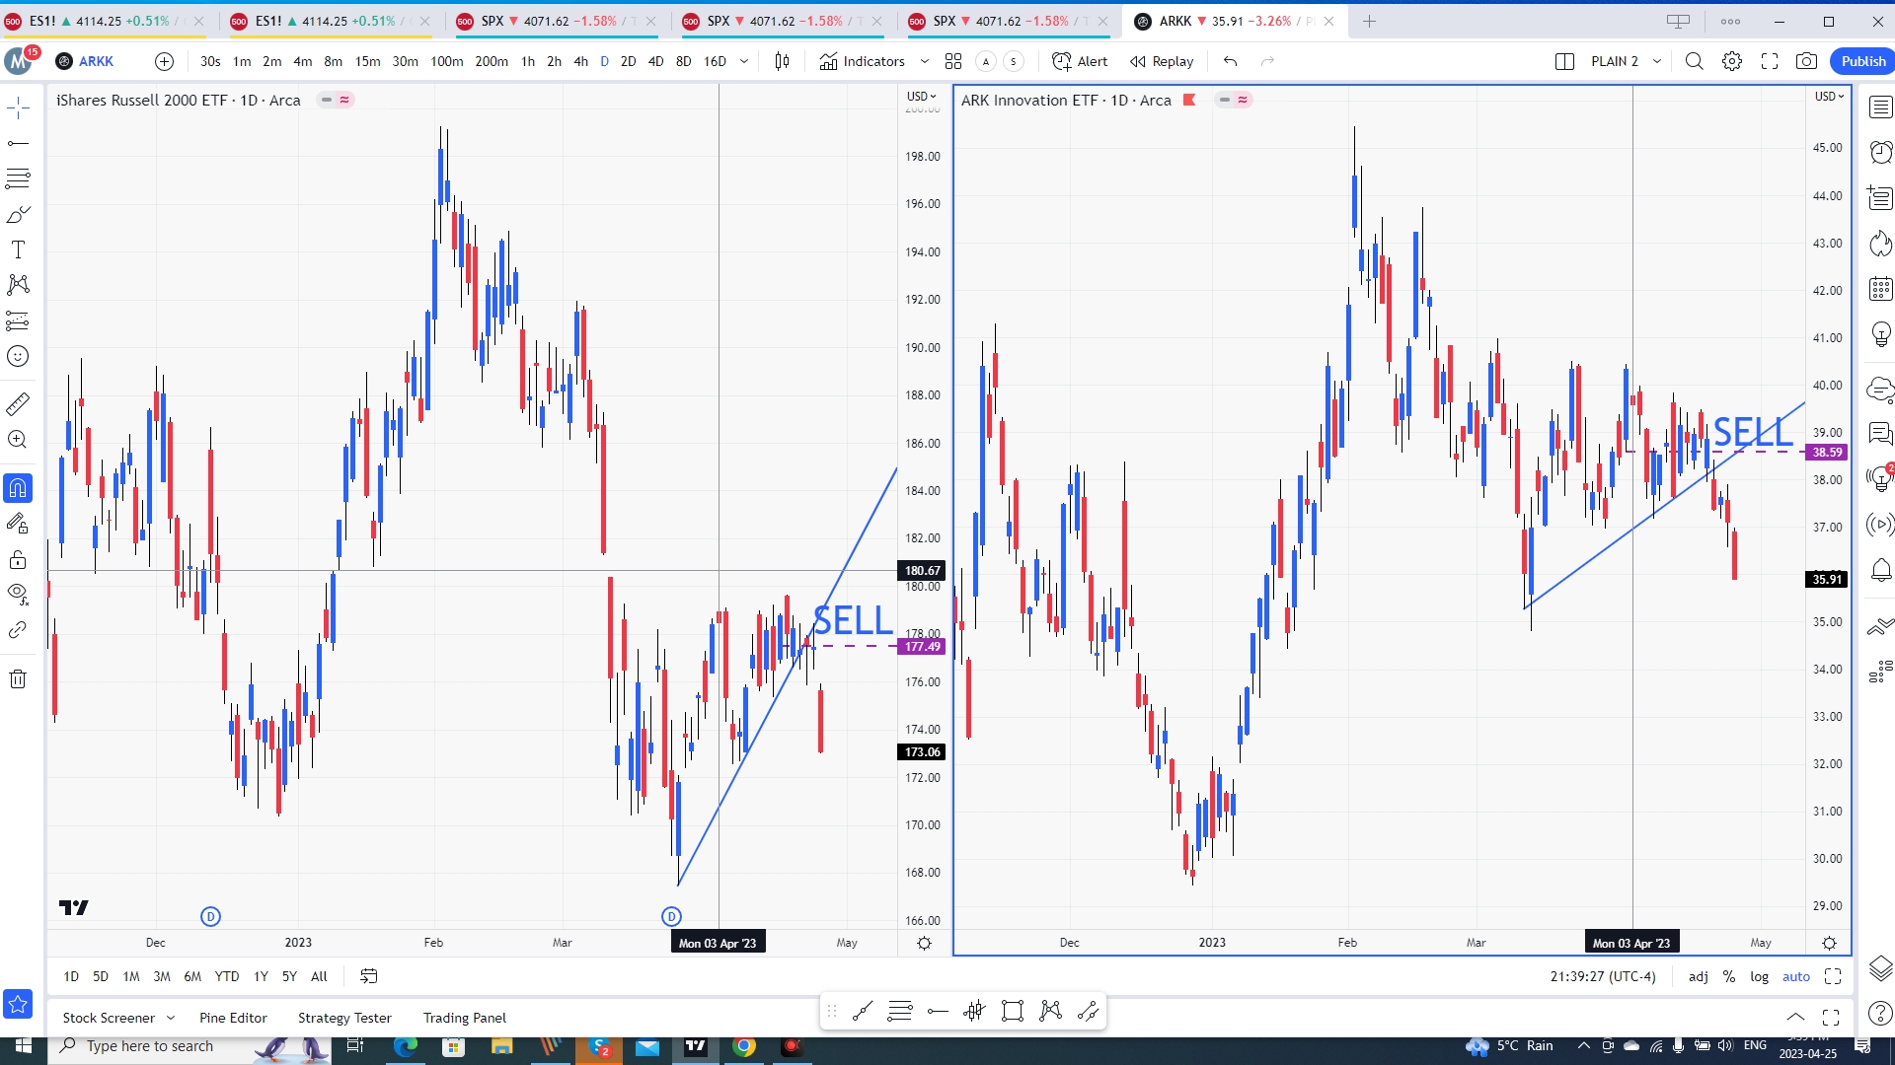Open the chart layout selector
Viewport: 1895px width, 1065px height.
1564,61
